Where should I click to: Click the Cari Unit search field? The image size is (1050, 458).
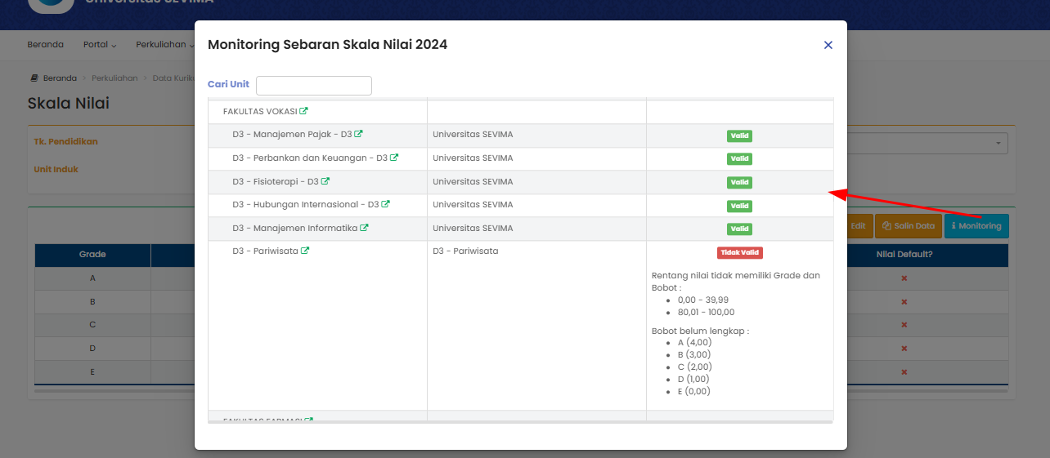coord(313,86)
